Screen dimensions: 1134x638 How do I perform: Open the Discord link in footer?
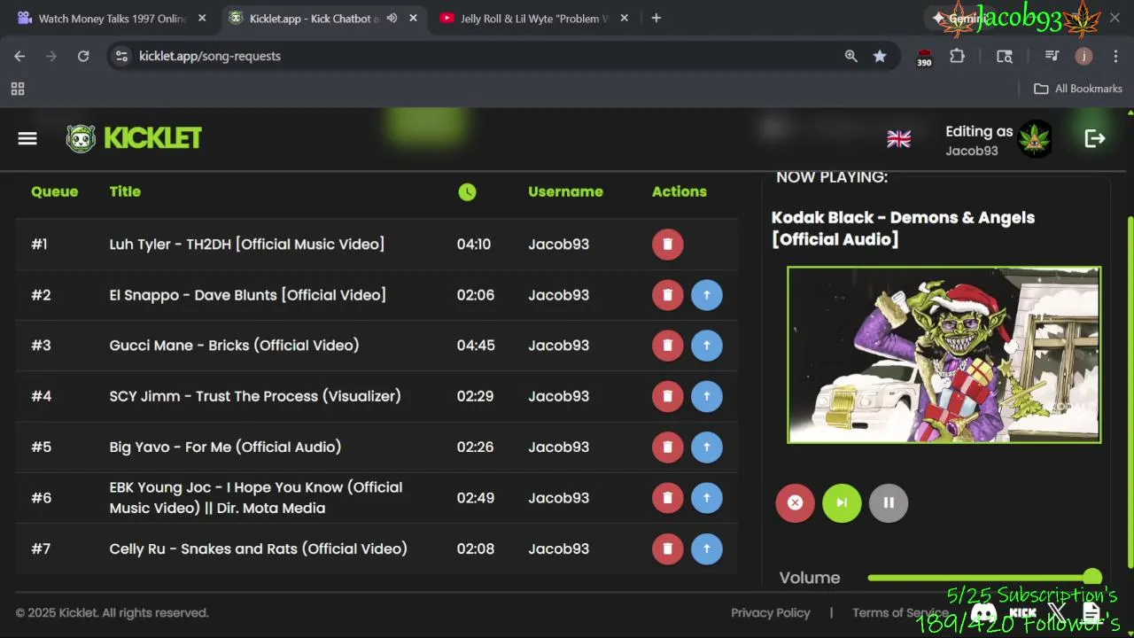point(983,612)
